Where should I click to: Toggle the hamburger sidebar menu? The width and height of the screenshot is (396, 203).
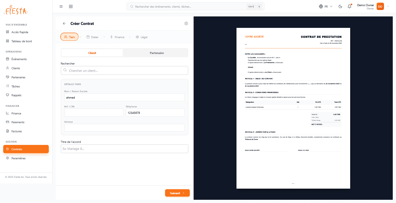coord(61,6)
